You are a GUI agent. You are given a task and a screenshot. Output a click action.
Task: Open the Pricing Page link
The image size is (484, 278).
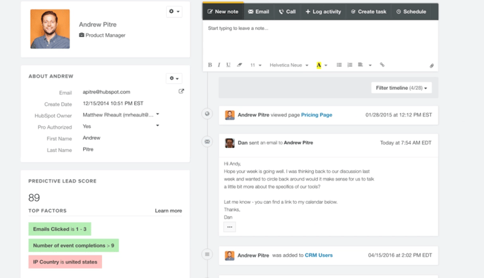tap(317, 115)
